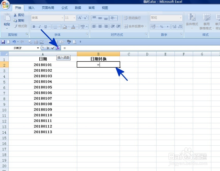Click the select-all corner box
The height and width of the screenshot is (171, 220).
(4, 54)
